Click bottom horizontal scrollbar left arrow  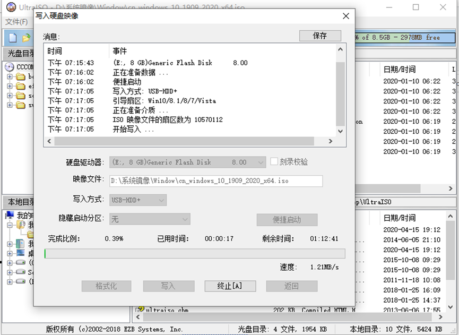click(138, 317)
